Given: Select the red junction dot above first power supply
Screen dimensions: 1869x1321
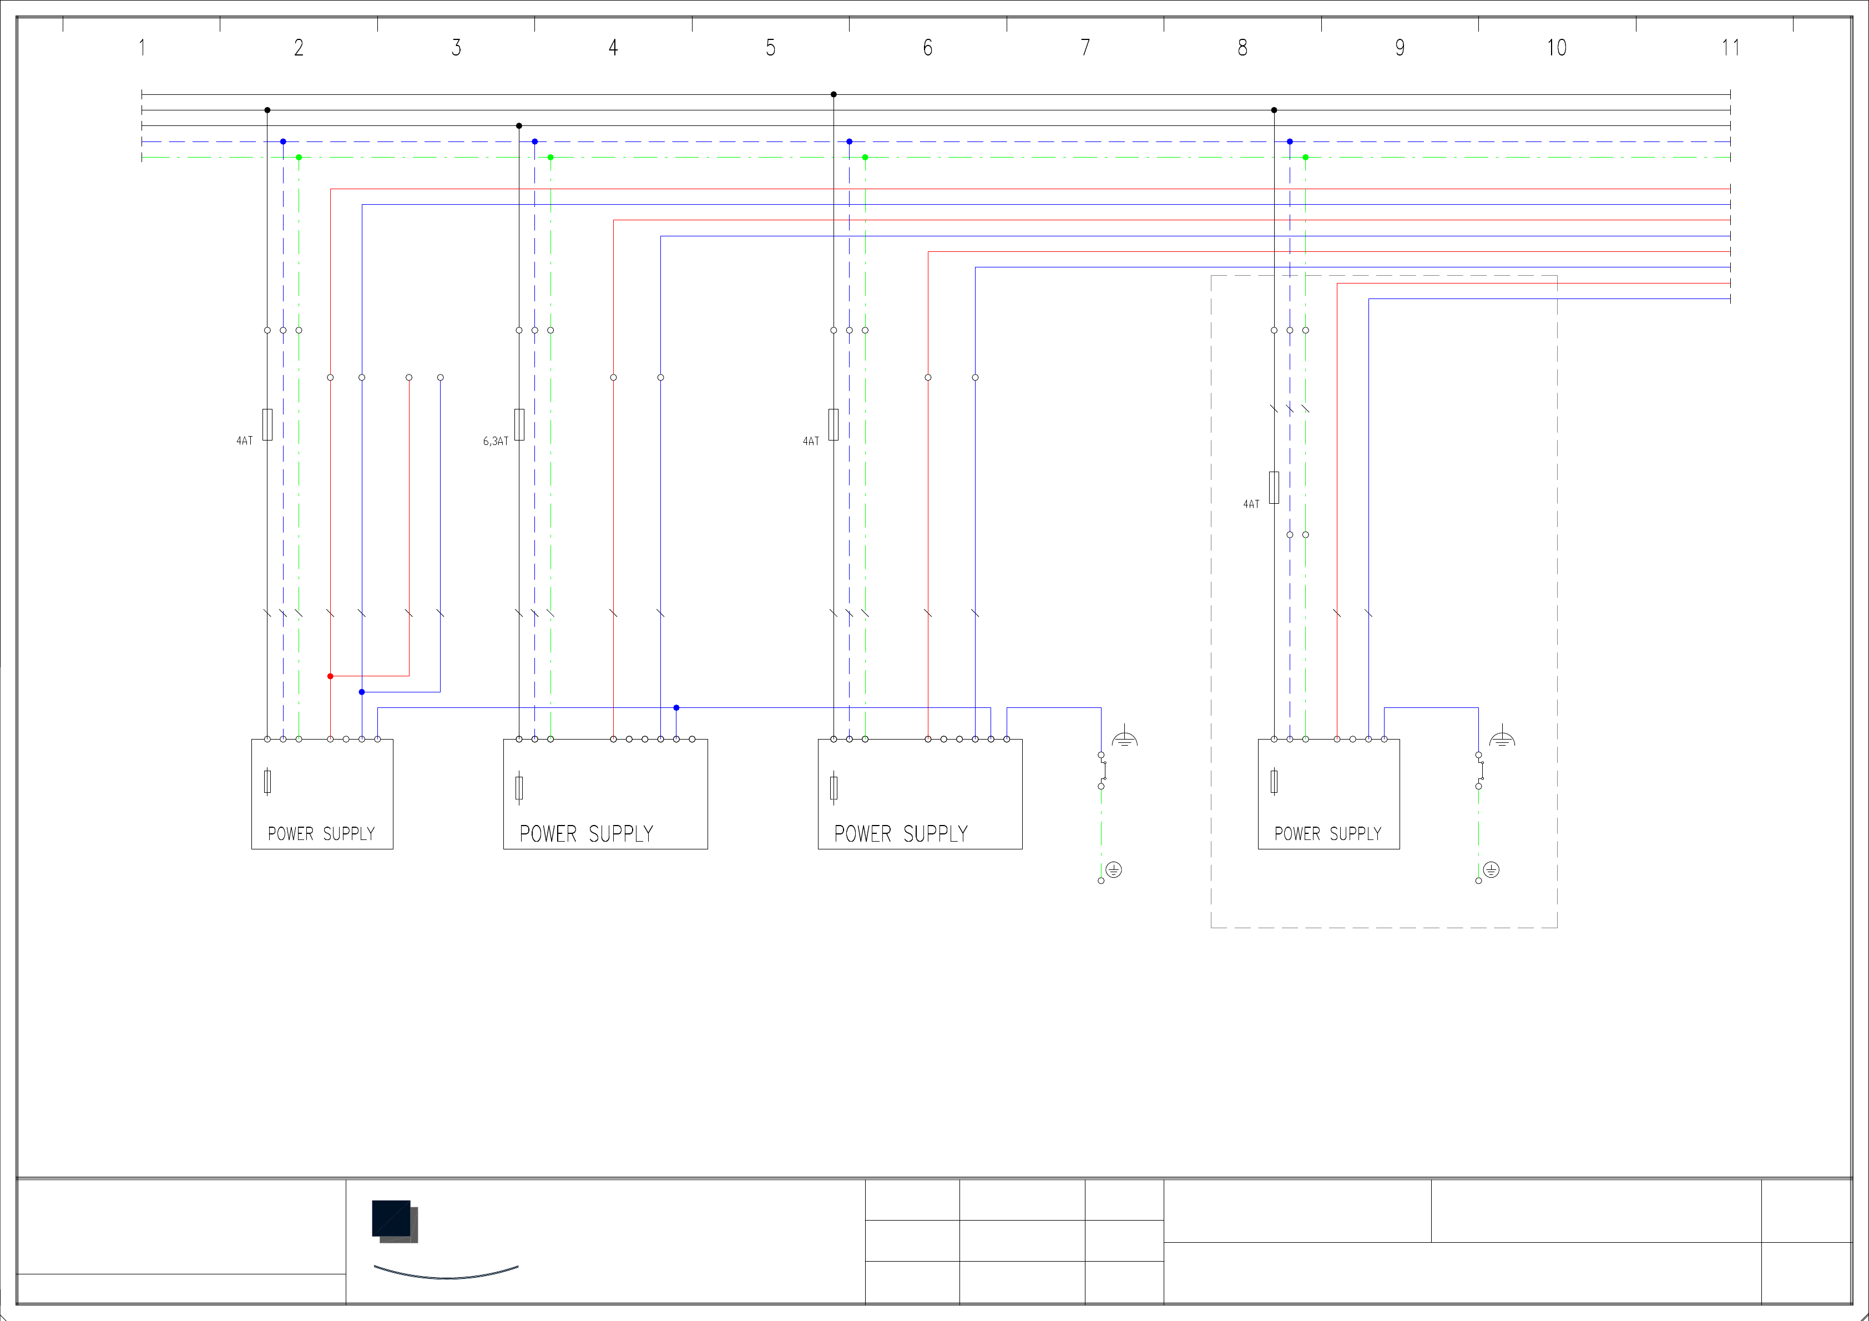Looking at the screenshot, I should tap(331, 676).
